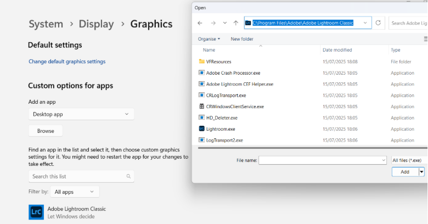Viewport: 428px width, 224px height.
Task: Click date modified of VFResources row
Action: 340,61
